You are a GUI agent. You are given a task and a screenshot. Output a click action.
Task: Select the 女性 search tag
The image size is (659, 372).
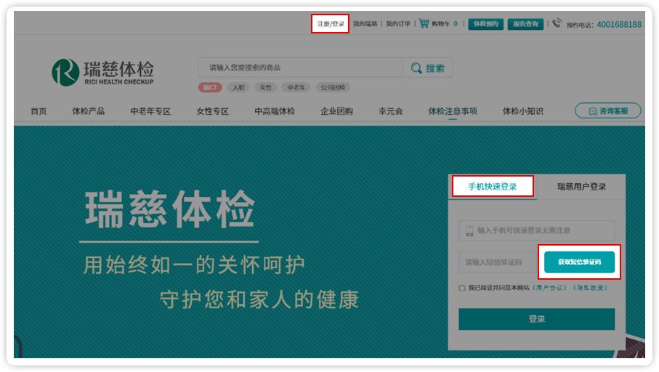point(266,87)
